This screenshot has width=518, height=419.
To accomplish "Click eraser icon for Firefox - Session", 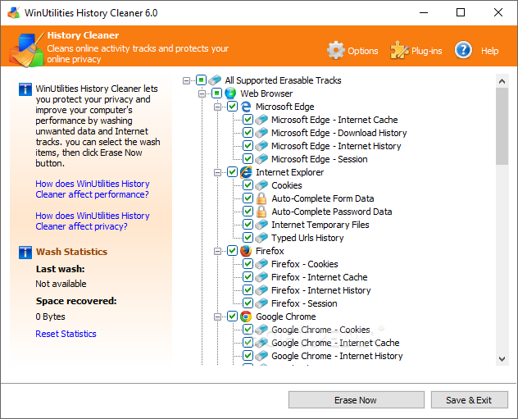I will [261, 303].
